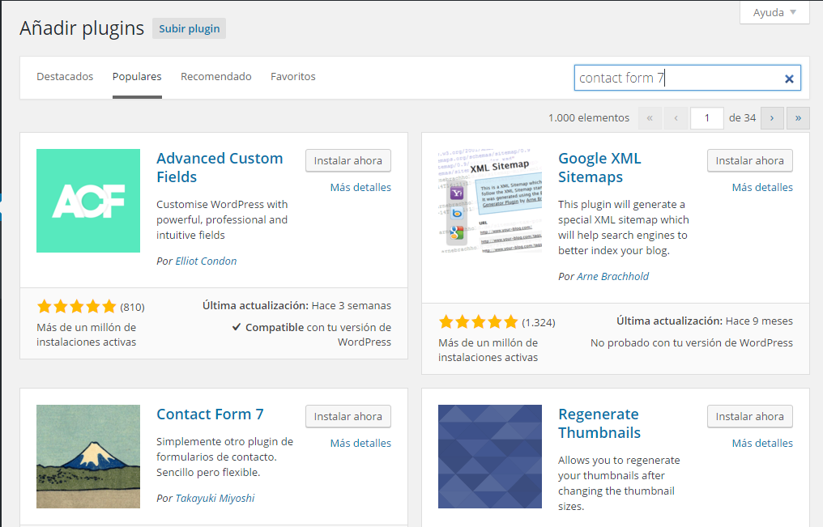The width and height of the screenshot is (823, 527).
Task: Click 'No probado con tu versión de WordPress' text
Action: pos(691,343)
